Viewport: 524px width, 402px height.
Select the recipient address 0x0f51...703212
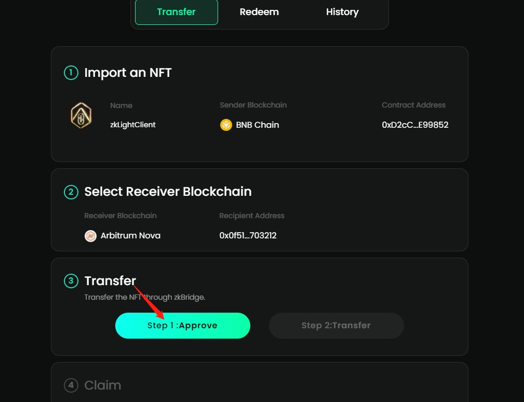(248, 236)
